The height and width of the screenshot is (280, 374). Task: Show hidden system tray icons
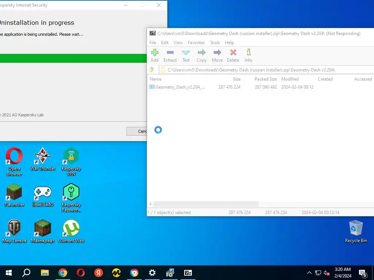coord(309,273)
